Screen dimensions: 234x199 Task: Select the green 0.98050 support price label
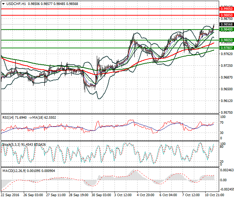coord(227,40)
